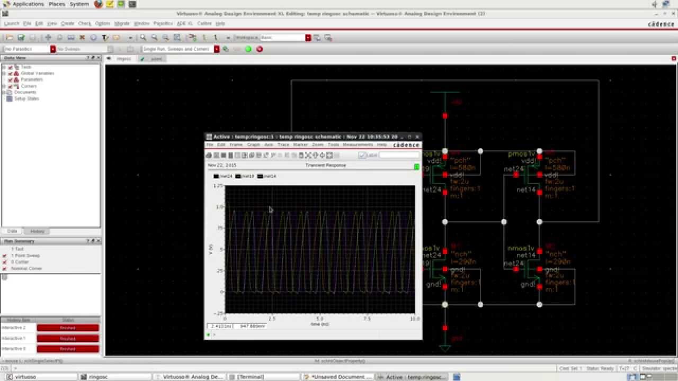Expand the Global Variables tree node
Image resolution: width=678 pixels, height=381 pixels.
[x=4, y=74]
